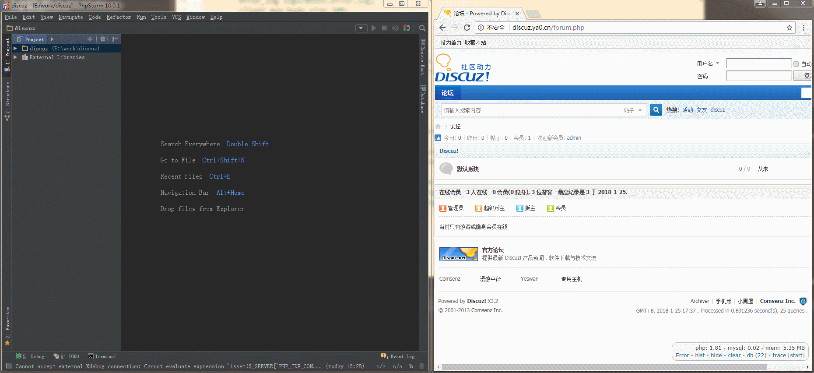The height and width of the screenshot is (373, 814).
Task: Click the username input field
Action: click(x=759, y=63)
